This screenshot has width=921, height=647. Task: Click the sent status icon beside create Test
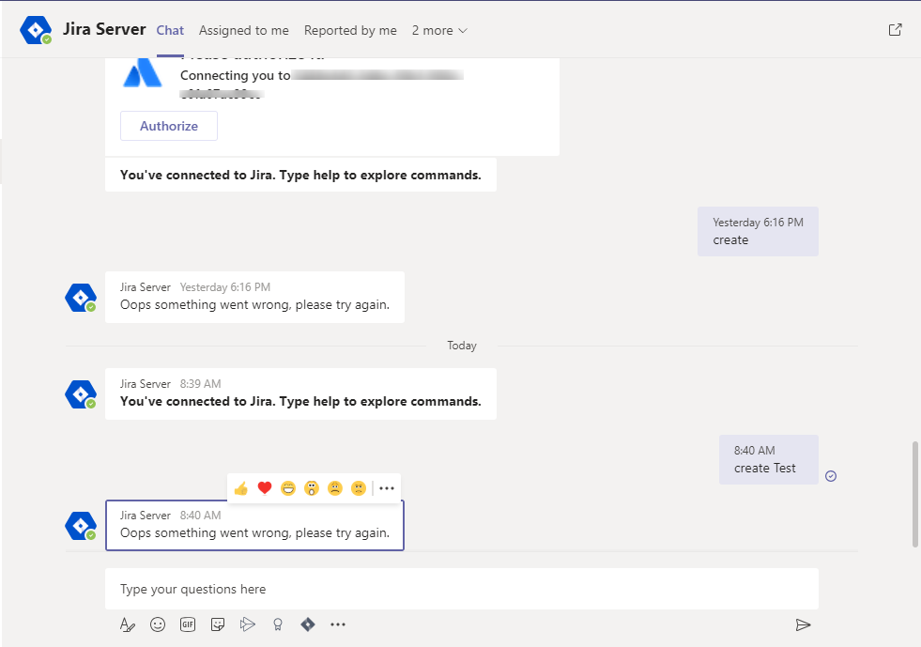831,476
